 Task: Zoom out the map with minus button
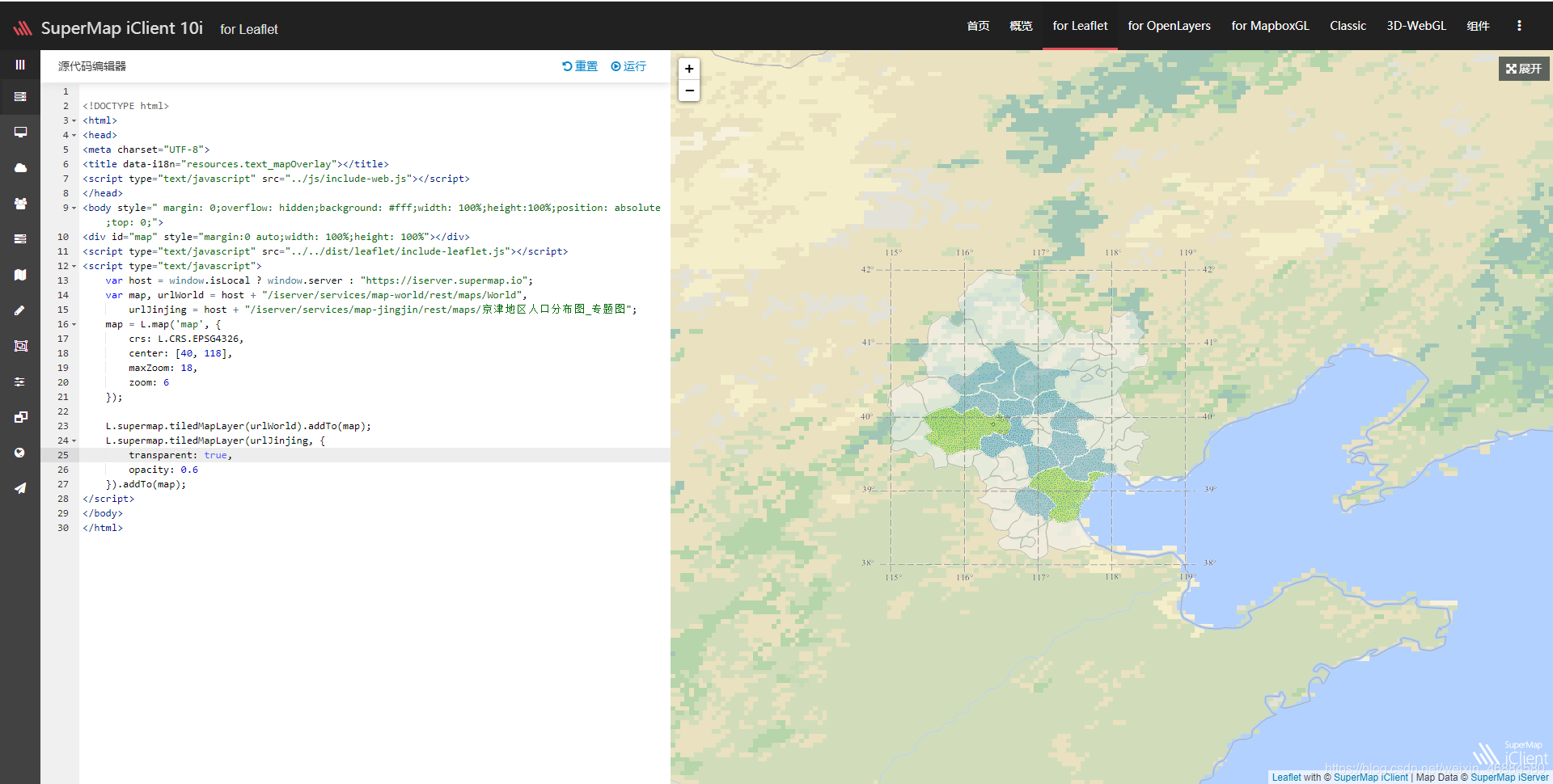coord(689,91)
